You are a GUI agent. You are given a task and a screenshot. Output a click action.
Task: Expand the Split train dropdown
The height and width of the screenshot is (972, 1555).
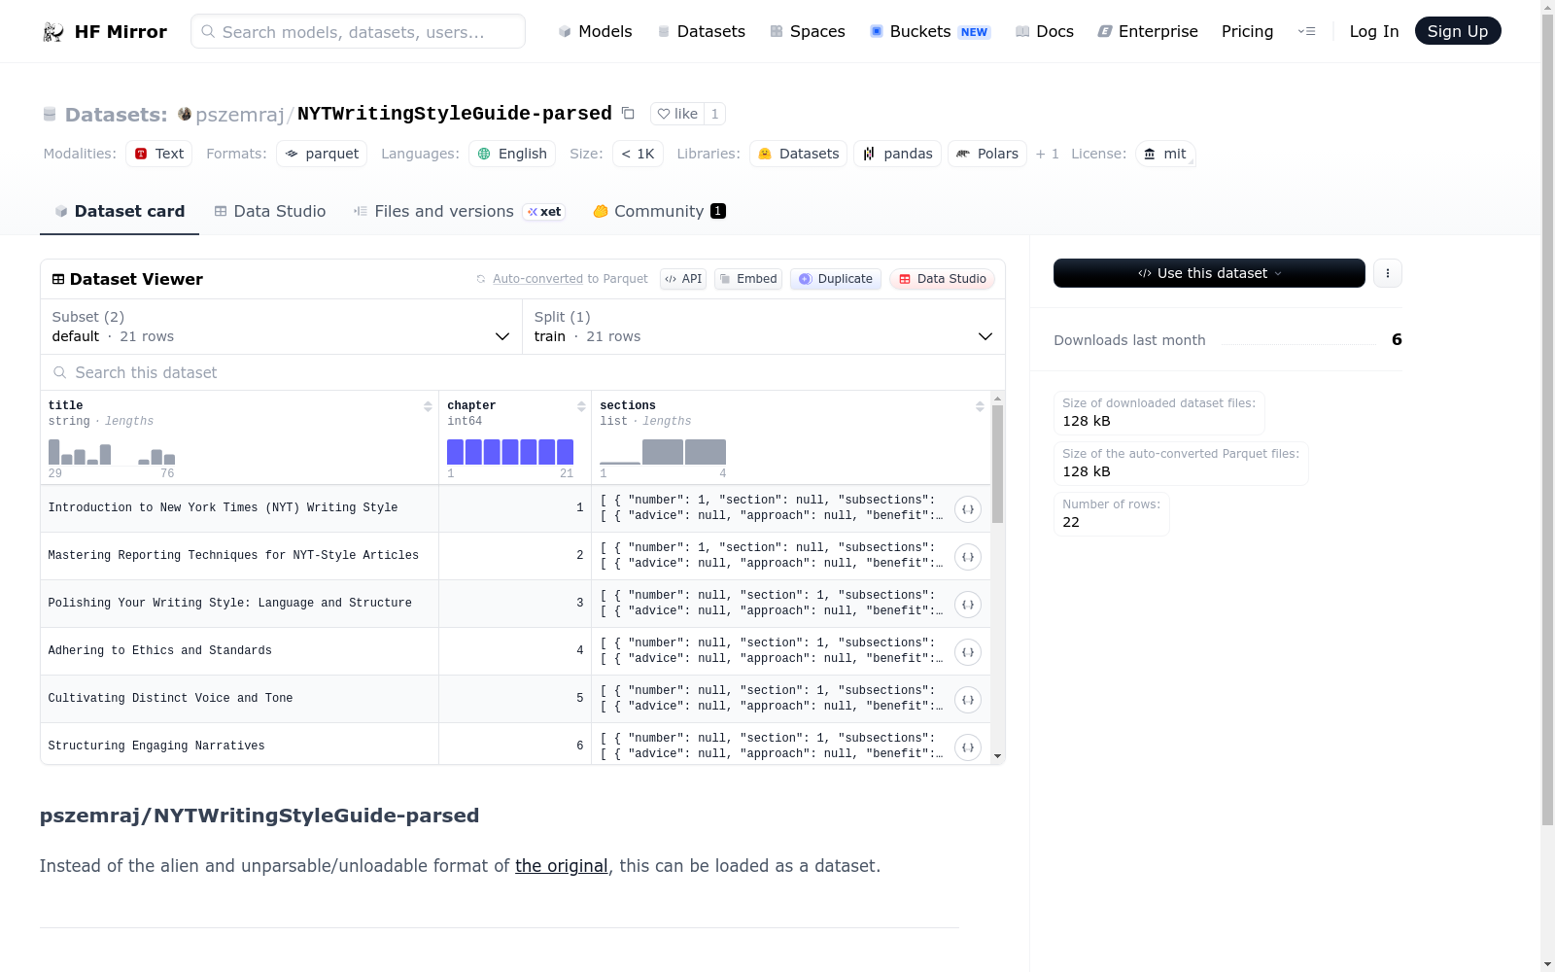(764, 327)
